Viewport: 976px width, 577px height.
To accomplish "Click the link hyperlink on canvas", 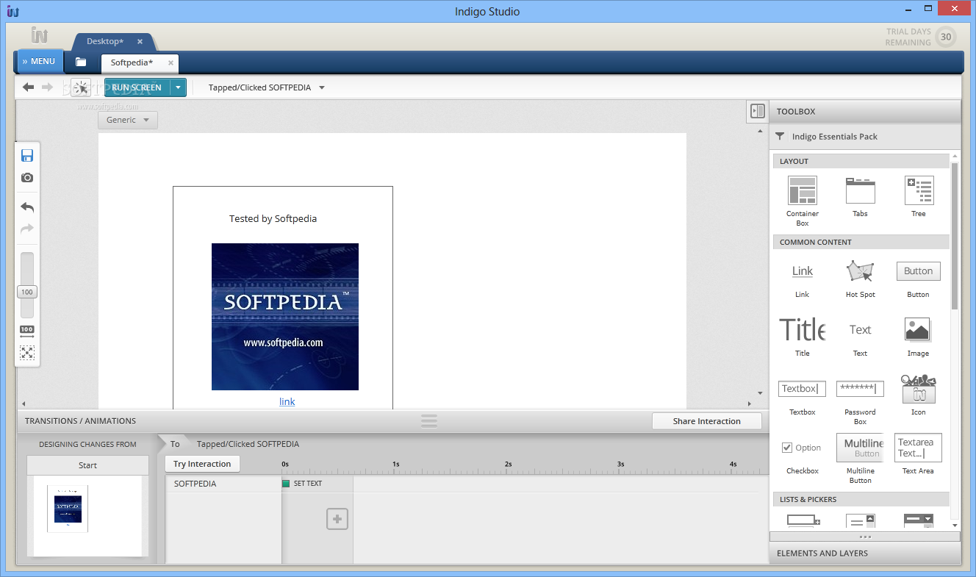I will point(287,401).
